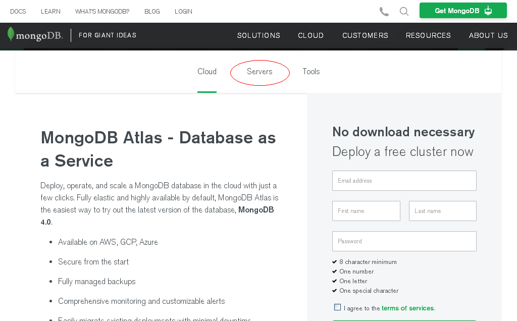Open the 'terms of services' link
Viewport: 517px width, 321px height.
coord(407,308)
